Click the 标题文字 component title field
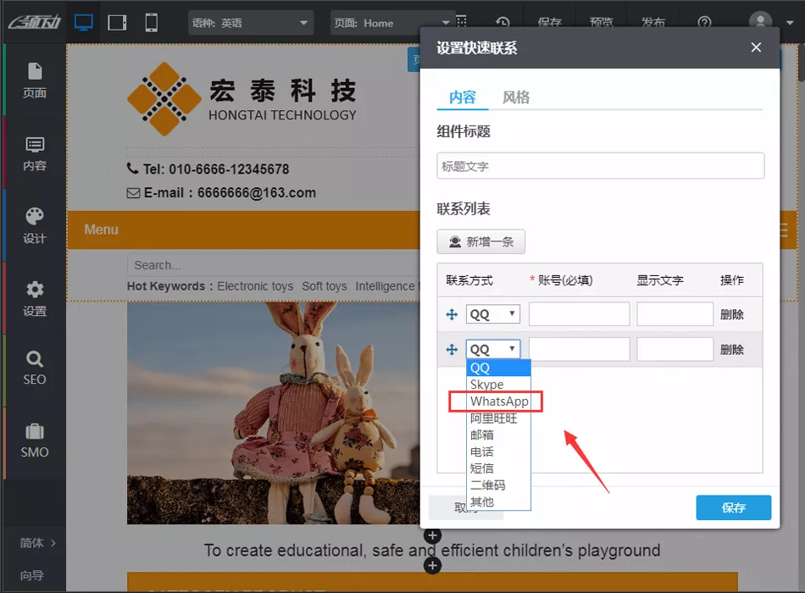 pyautogui.click(x=601, y=166)
